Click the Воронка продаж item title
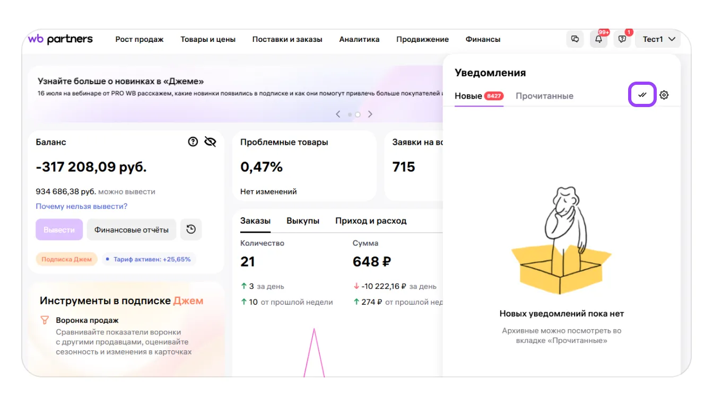The width and height of the screenshot is (713, 406). 87,320
